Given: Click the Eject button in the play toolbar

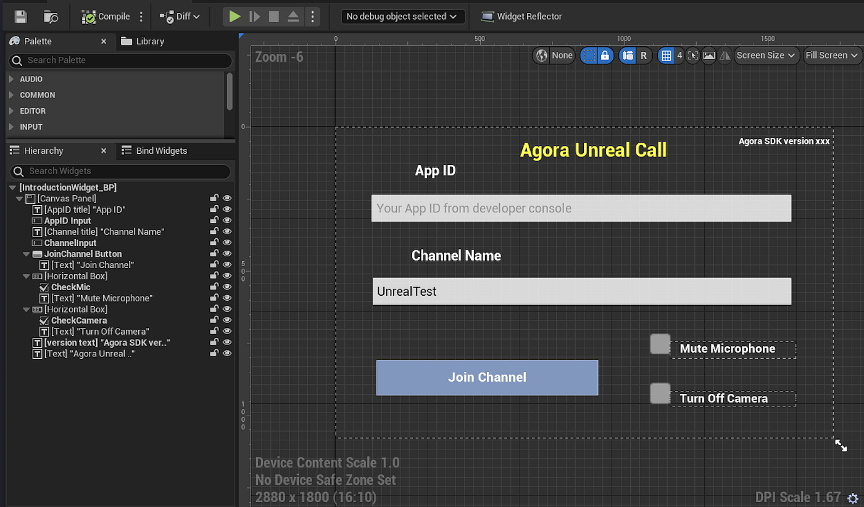Looking at the screenshot, I should pyautogui.click(x=294, y=17).
